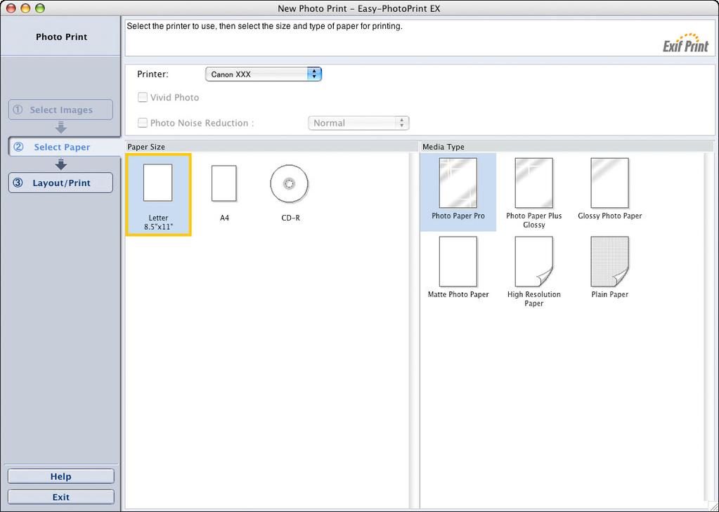Toggle the Photo Noise Reduction checkbox

pos(143,123)
